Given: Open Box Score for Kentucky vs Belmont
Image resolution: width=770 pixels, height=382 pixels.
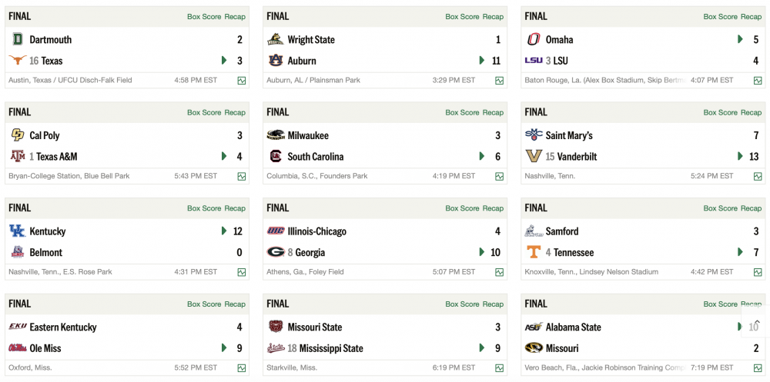Looking at the screenshot, I should (204, 208).
